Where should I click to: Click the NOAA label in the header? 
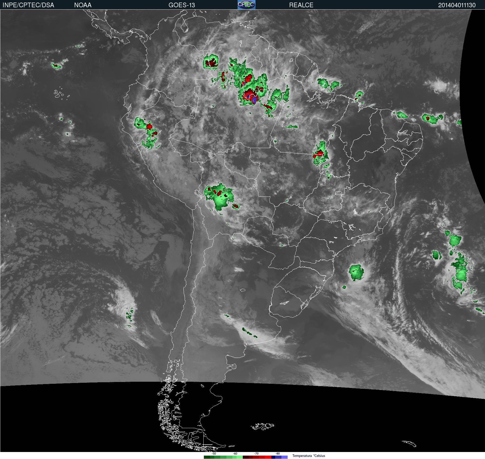83,5
